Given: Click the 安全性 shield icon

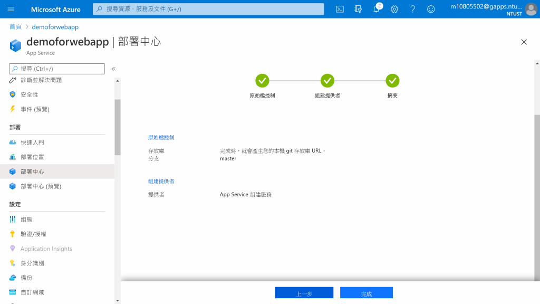Looking at the screenshot, I should coord(13,94).
